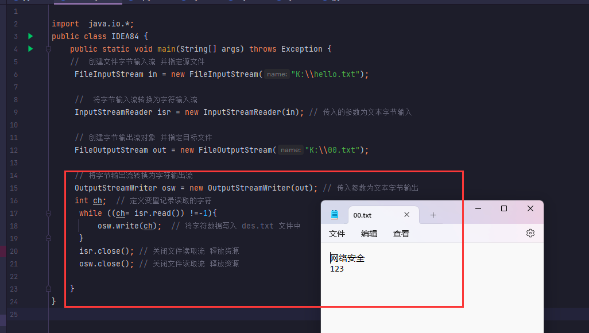Toggle breakpoint on line number 20

(14, 251)
